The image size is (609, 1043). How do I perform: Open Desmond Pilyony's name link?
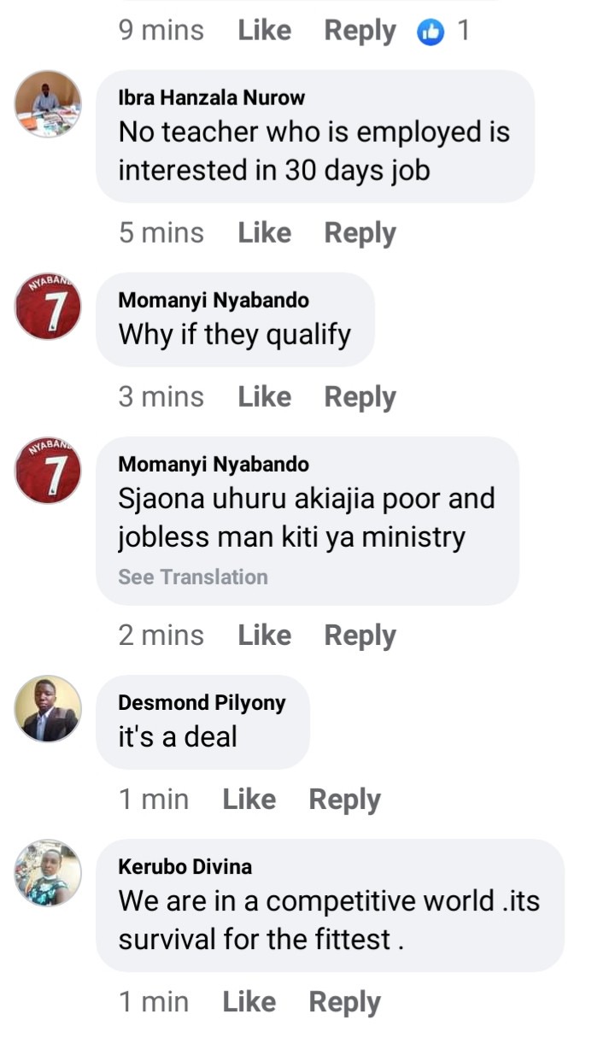tap(202, 703)
